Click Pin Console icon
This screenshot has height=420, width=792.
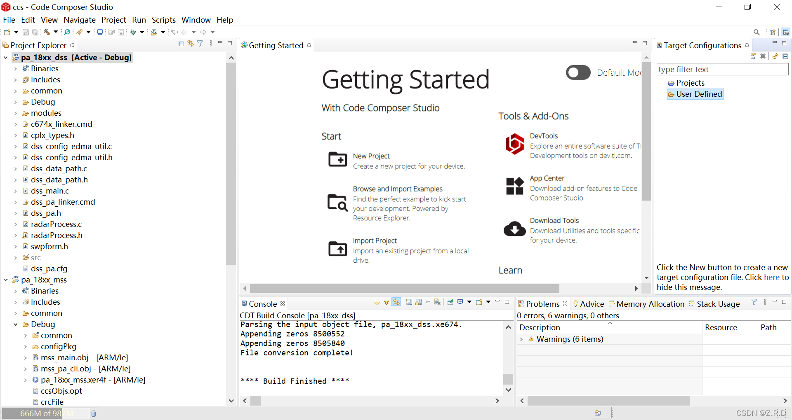(450, 302)
